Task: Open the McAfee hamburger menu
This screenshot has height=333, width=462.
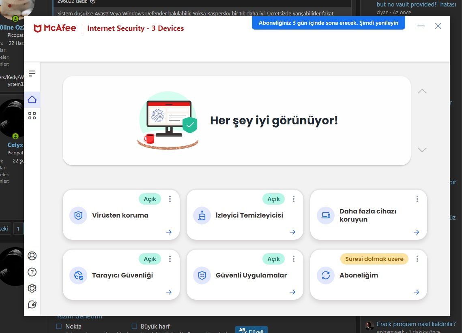Action: (x=32, y=73)
